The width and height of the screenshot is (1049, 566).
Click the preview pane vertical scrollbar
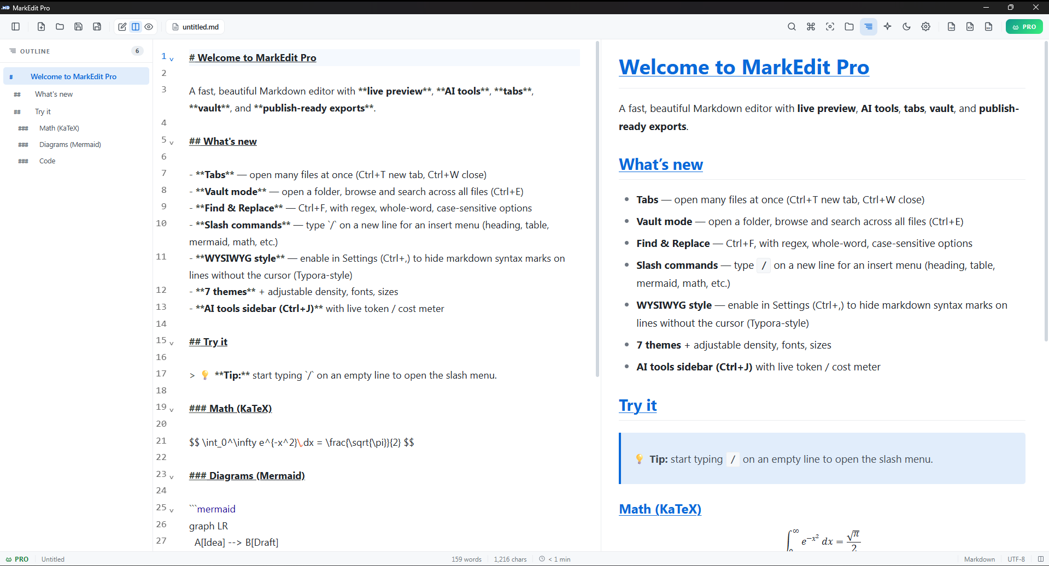(1046, 191)
